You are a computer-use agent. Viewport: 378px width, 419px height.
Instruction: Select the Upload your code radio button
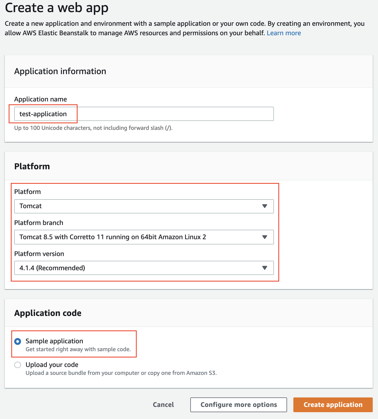tap(18, 365)
